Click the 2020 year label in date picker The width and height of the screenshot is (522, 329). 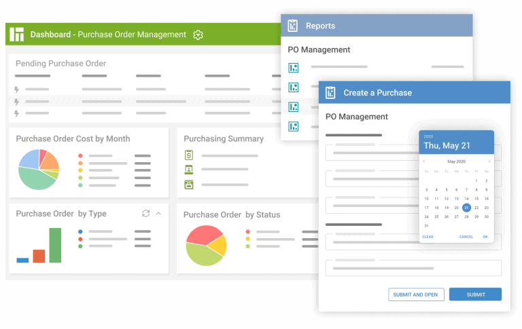[428, 136]
